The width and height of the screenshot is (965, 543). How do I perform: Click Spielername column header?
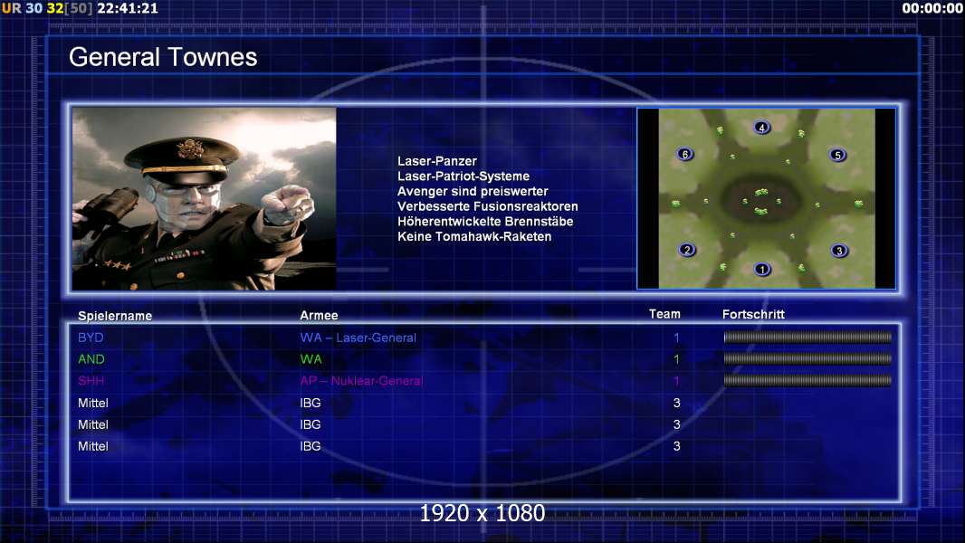point(115,316)
